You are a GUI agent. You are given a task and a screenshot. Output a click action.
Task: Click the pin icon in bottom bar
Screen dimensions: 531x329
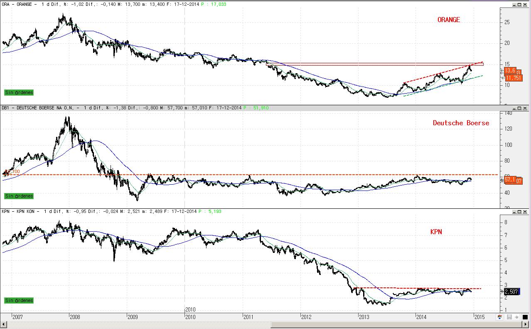[516, 317]
